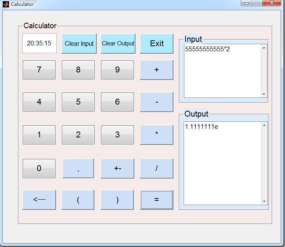Insert a closing parenthesis

[117, 200]
